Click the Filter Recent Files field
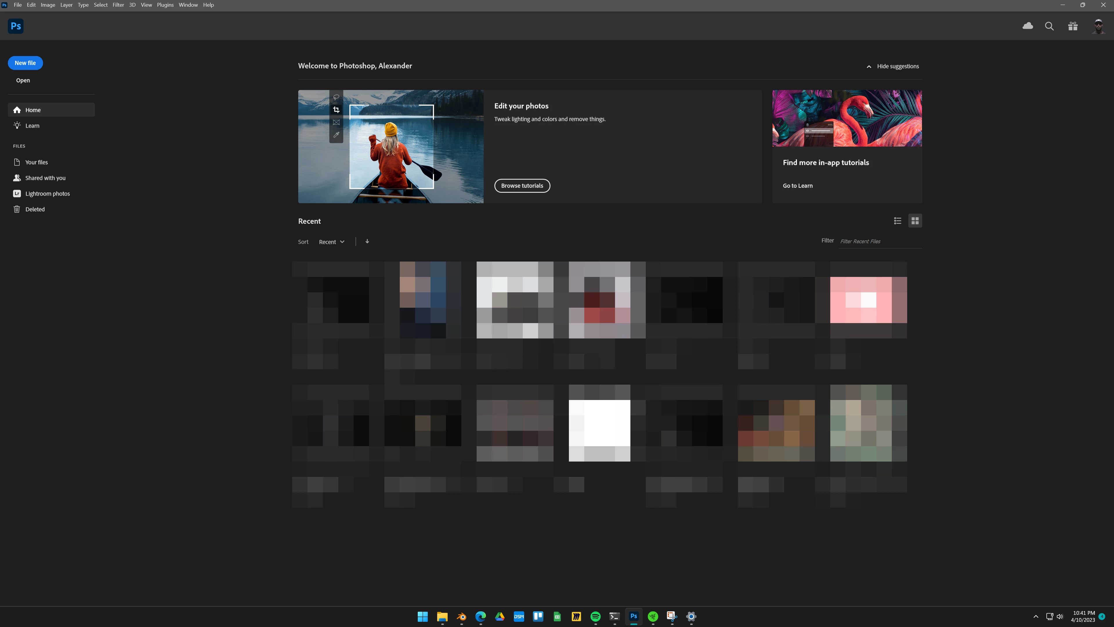 [880, 242]
